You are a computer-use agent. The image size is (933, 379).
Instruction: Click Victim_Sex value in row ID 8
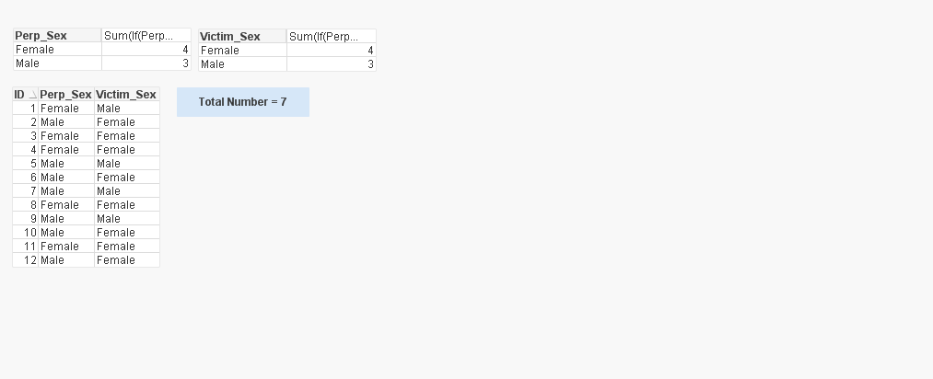116,205
